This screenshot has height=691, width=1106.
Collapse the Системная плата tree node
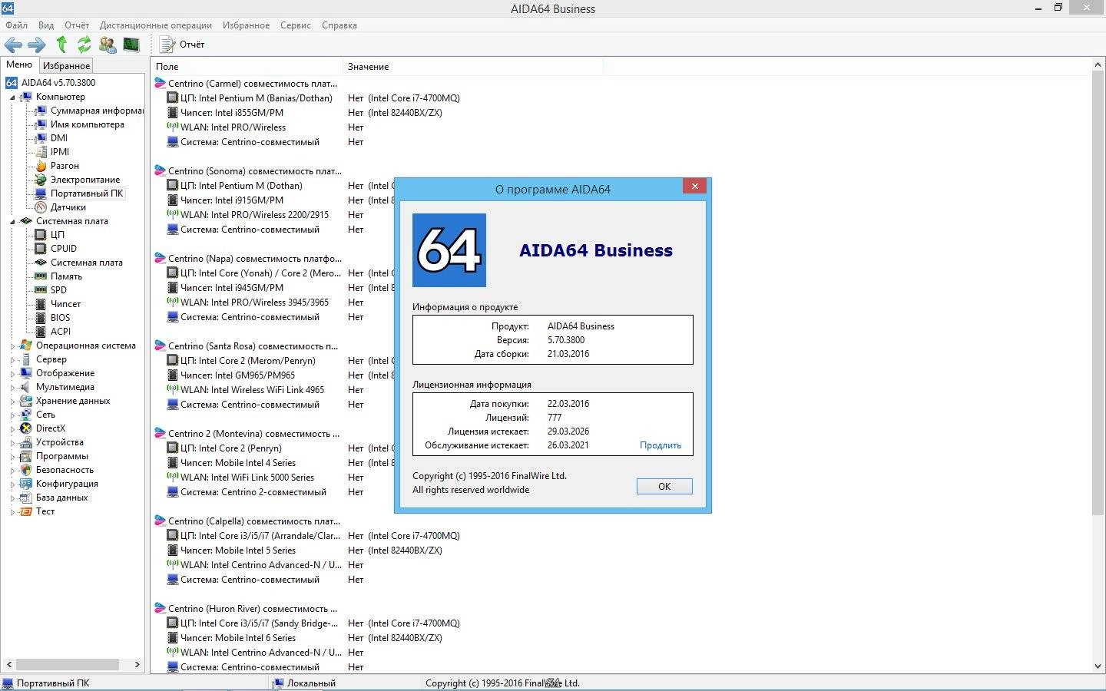[x=12, y=222]
